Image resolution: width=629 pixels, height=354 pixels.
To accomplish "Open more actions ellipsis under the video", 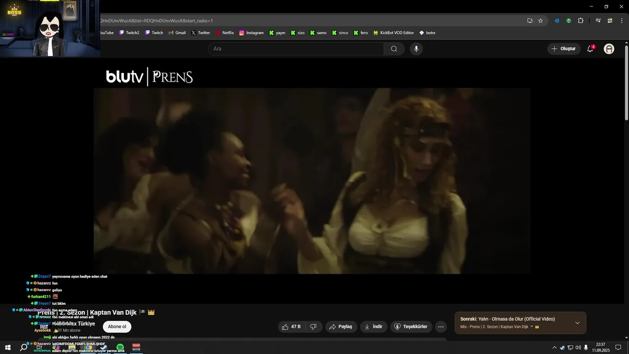I will tap(441, 326).
